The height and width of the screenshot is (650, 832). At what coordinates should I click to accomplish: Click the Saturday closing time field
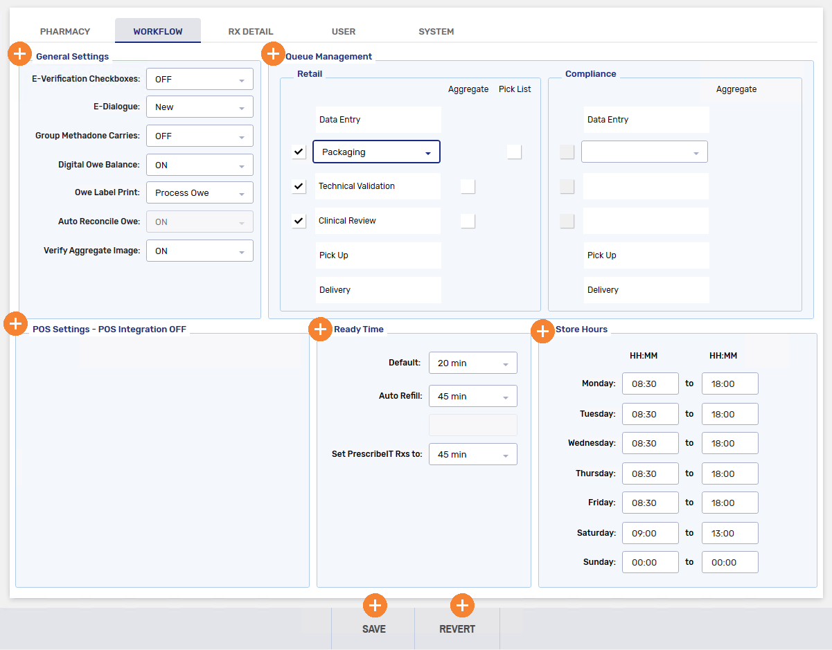(729, 533)
